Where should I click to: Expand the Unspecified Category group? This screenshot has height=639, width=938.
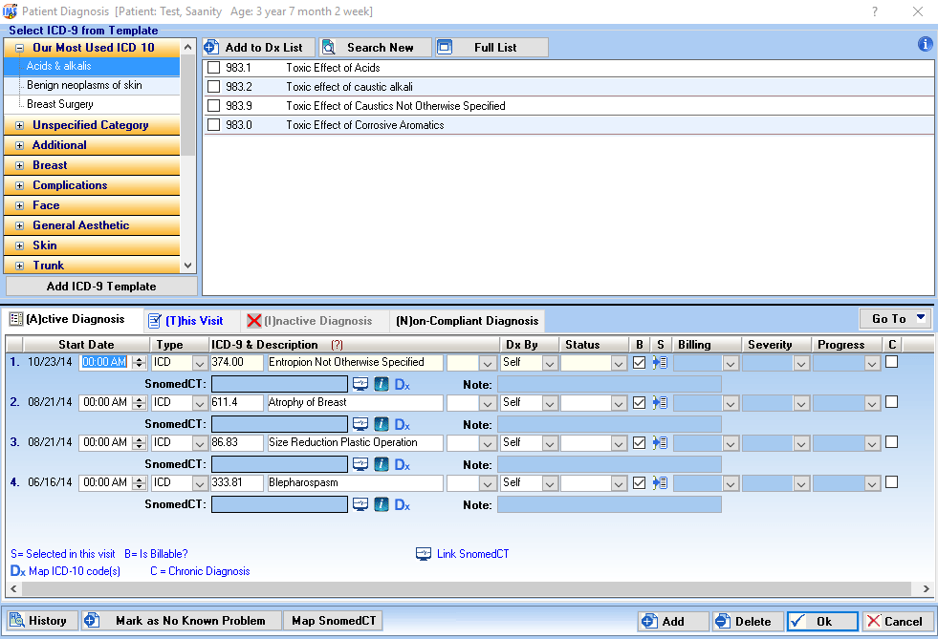pos(20,125)
